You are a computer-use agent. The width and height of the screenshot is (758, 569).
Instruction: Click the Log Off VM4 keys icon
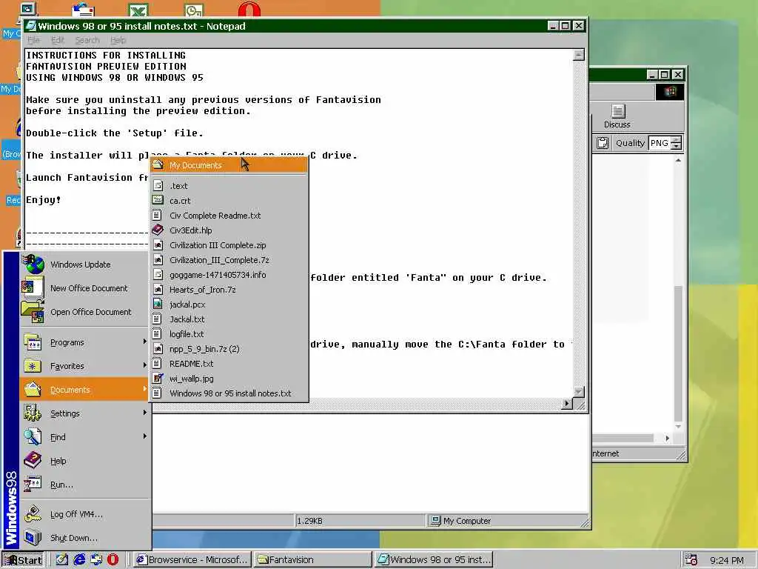click(33, 514)
